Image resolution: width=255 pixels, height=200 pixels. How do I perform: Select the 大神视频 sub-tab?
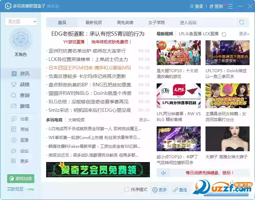[x=76, y=120]
